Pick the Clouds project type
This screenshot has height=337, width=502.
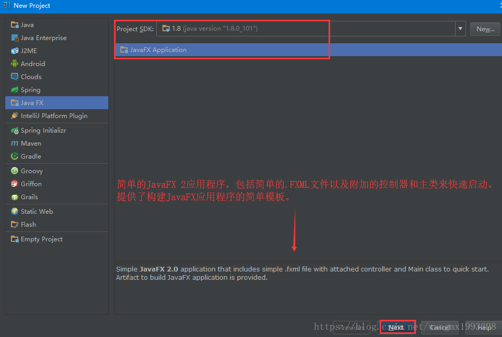tap(57, 77)
